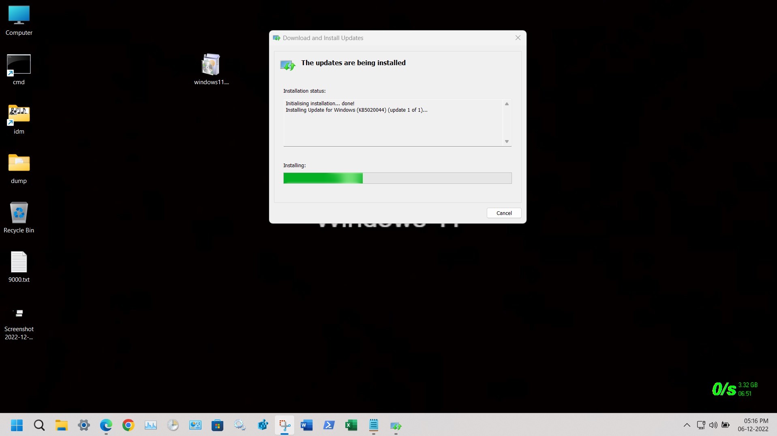Select the Computer desktop icon
This screenshot has height=436, width=777.
pos(19,20)
